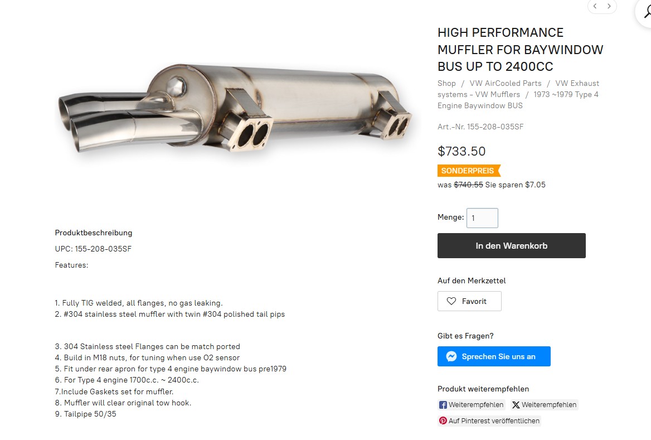Click the product title heading

(520, 50)
